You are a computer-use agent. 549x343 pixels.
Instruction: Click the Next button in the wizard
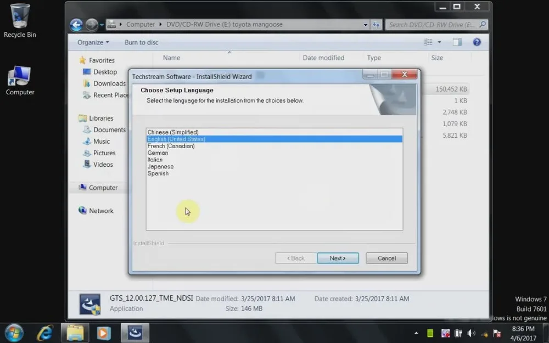338,258
